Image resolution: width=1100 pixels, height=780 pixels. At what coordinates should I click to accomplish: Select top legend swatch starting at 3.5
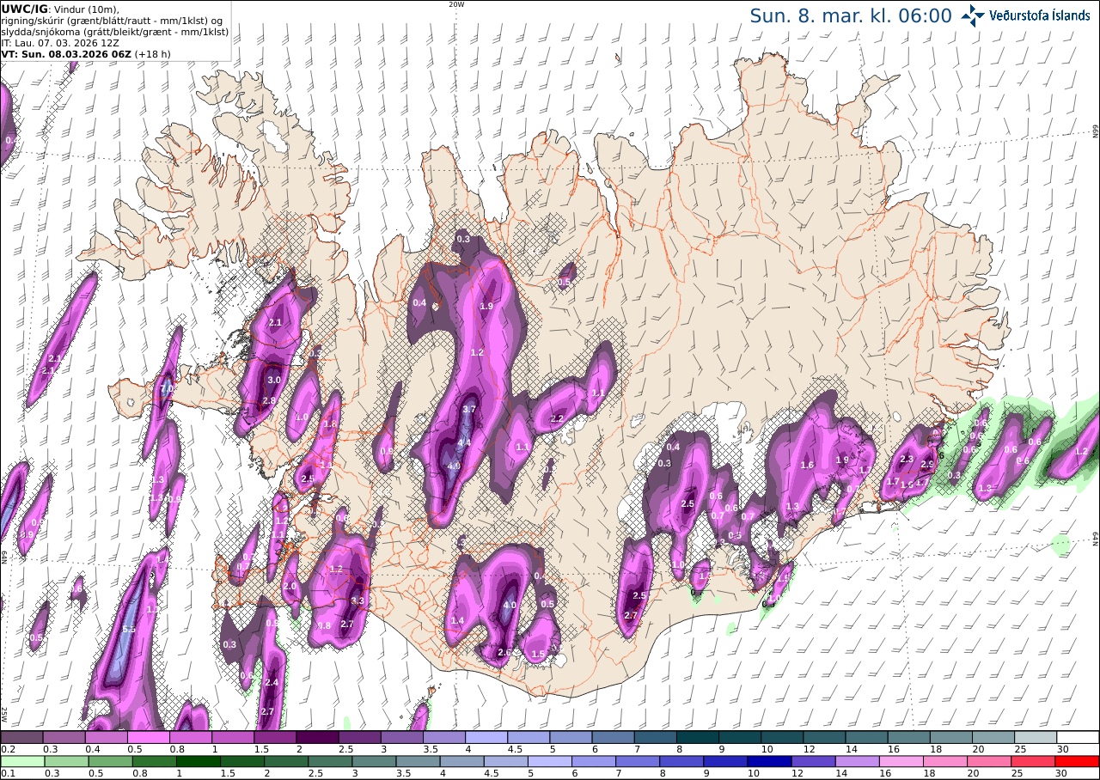(x=444, y=737)
